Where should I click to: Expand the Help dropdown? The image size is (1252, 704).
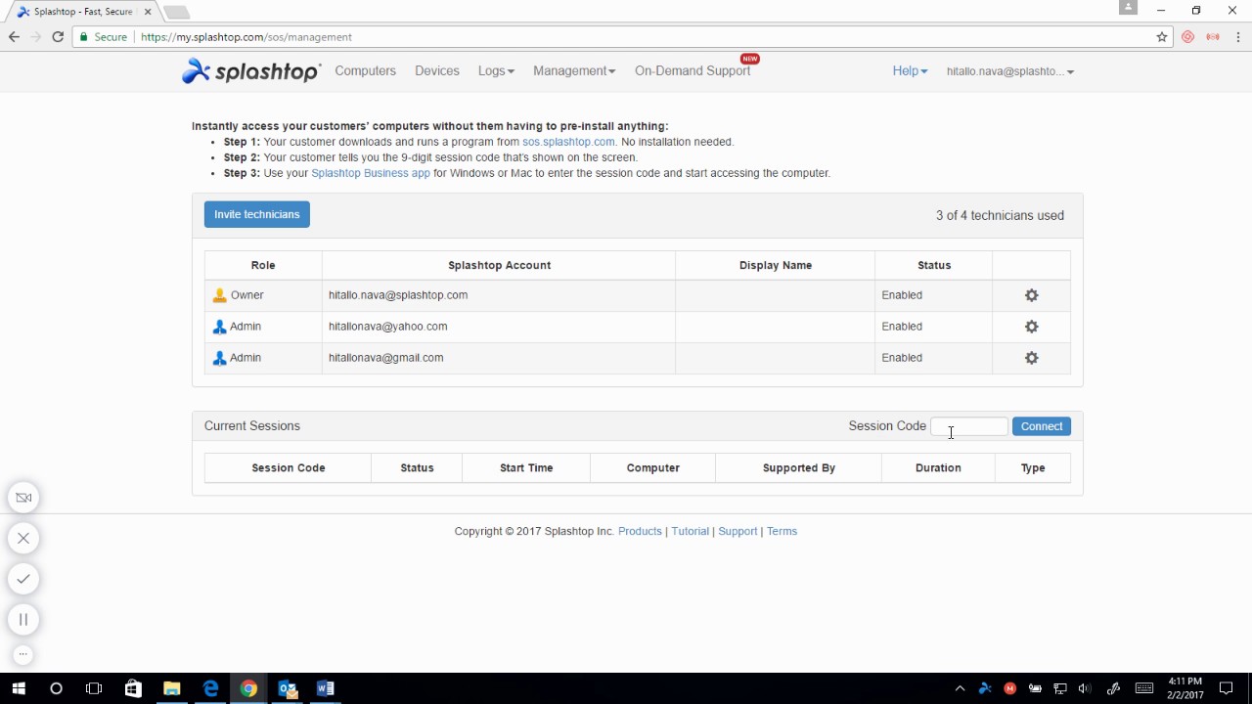click(x=910, y=70)
